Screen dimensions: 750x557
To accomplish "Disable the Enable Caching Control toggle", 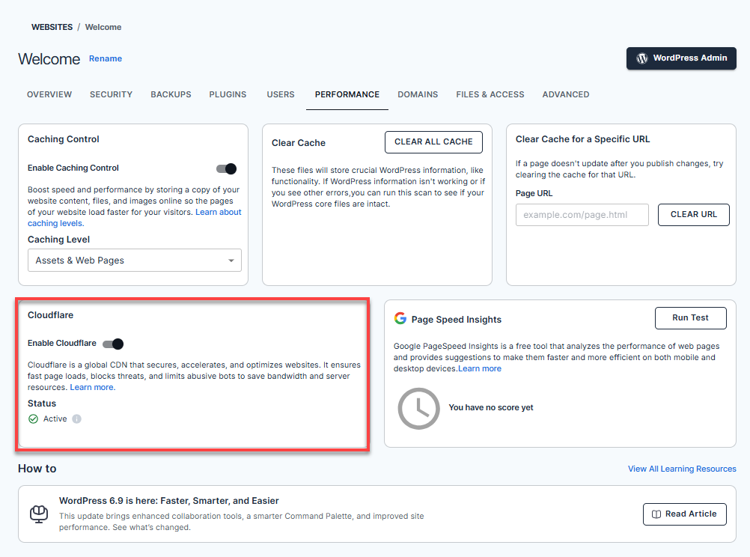I will [226, 168].
